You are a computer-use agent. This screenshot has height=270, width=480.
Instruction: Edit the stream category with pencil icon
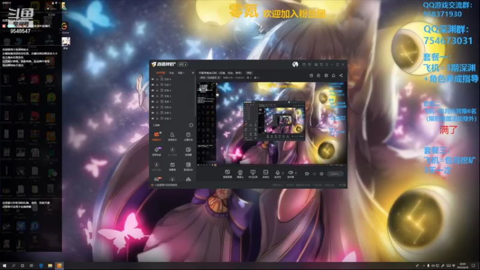(218, 78)
